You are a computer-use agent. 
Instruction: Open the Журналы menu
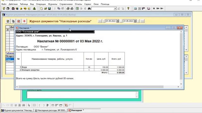(x=53, y=4)
